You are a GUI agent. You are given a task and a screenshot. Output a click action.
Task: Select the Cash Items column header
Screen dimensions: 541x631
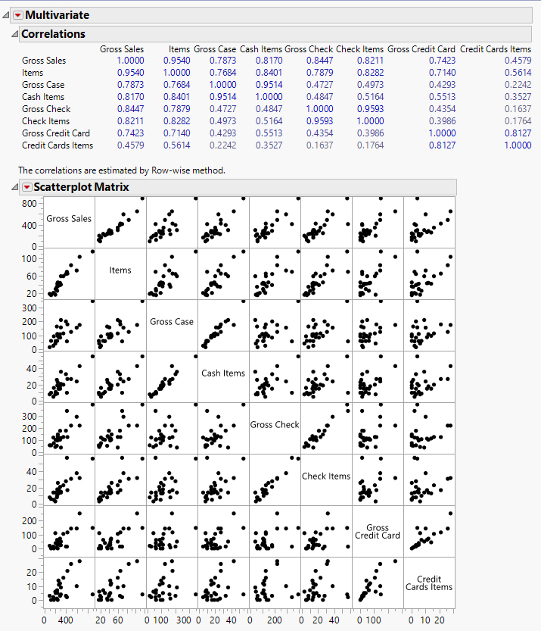tap(261, 49)
